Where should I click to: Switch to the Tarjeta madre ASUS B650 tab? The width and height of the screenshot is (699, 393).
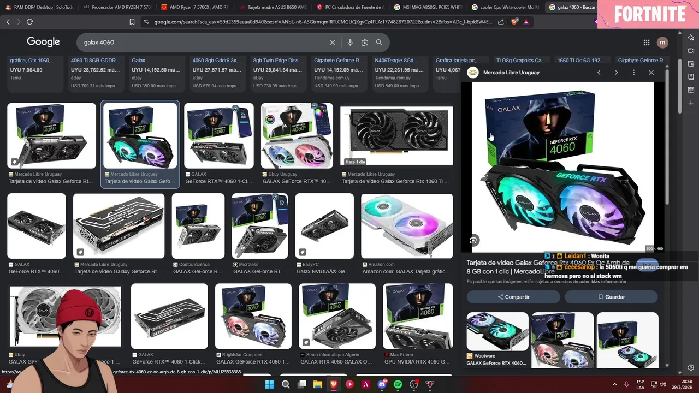273,7
